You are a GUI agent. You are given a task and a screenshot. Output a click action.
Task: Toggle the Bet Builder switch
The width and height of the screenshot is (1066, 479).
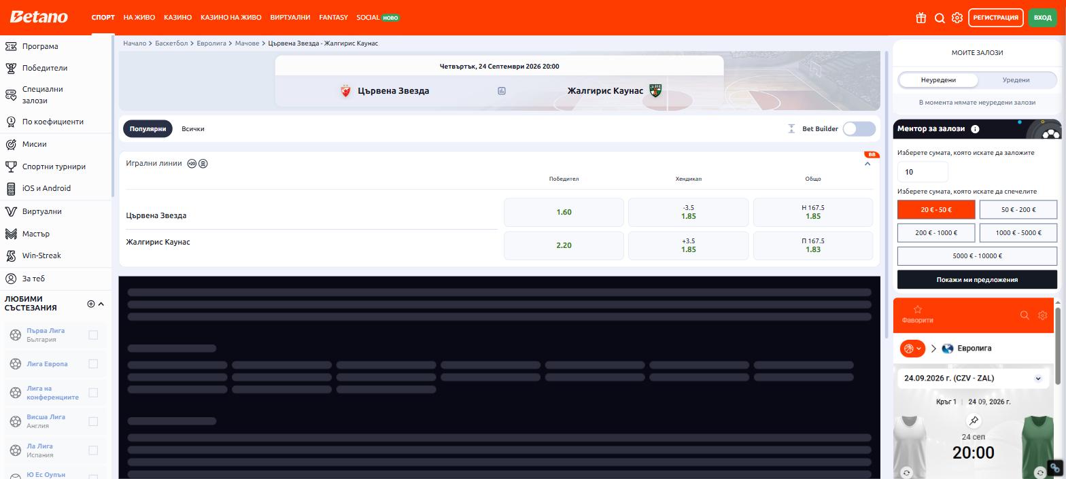859,129
